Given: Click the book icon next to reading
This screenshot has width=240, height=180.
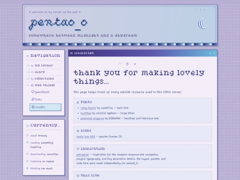Looking at the screenshot, I should pos(27,142).
